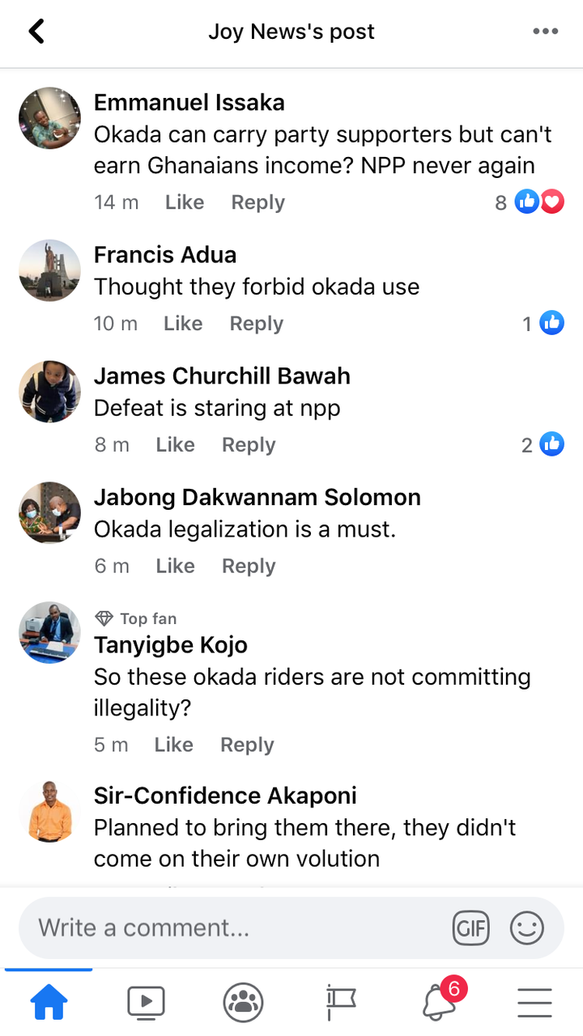Go to the Home feed tab
The height and width of the screenshot is (1036, 583).
49,1004
